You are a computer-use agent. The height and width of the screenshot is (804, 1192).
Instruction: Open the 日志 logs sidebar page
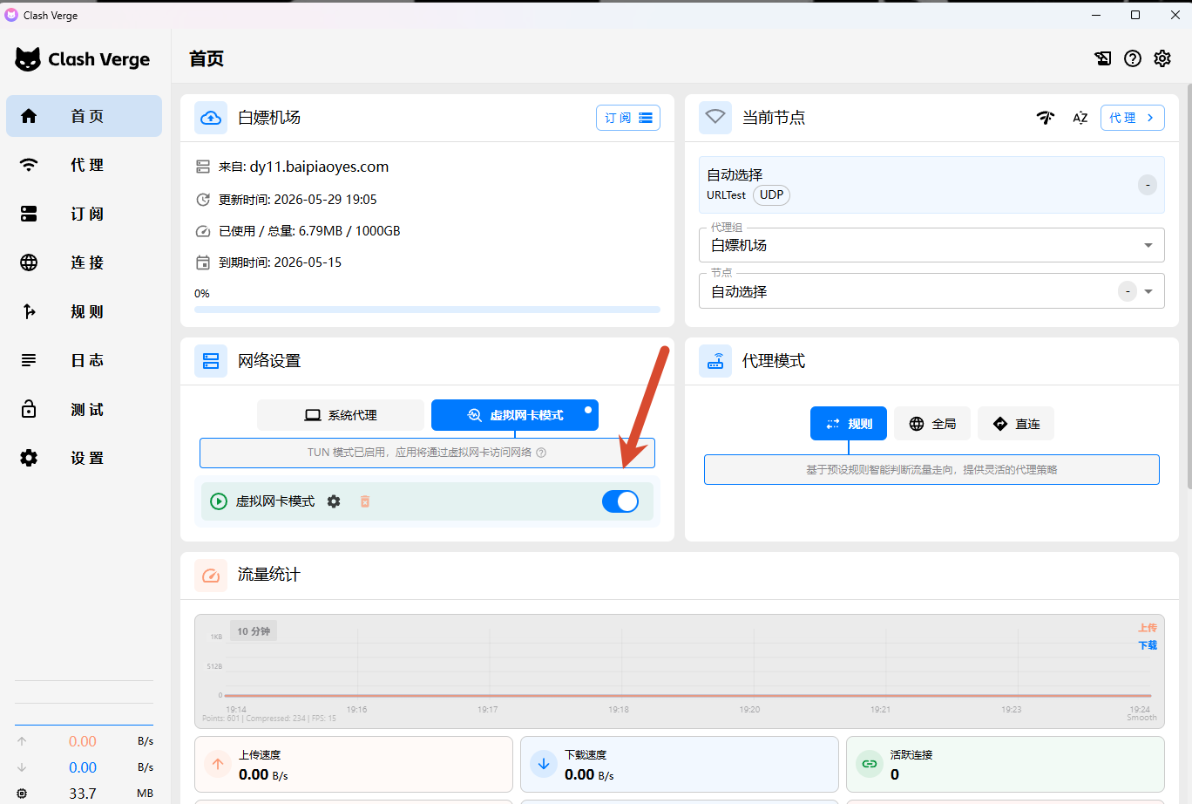point(84,360)
